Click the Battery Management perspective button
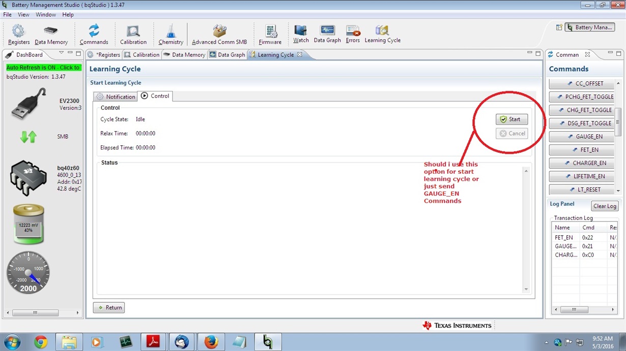The width and height of the screenshot is (626, 351). pos(590,27)
